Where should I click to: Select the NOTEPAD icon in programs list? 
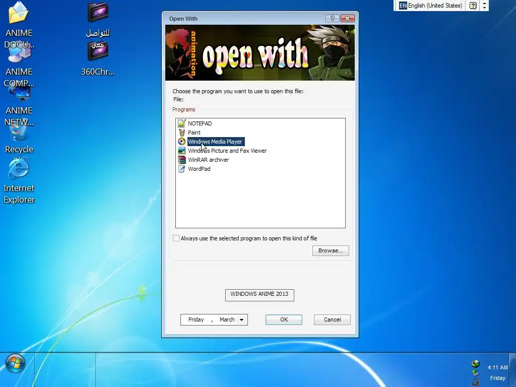181,123
